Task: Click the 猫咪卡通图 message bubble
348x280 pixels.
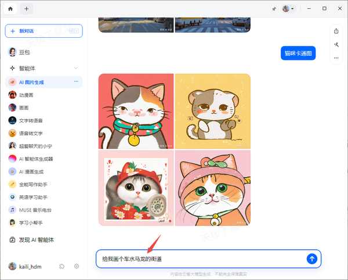Action: point(298,53)
